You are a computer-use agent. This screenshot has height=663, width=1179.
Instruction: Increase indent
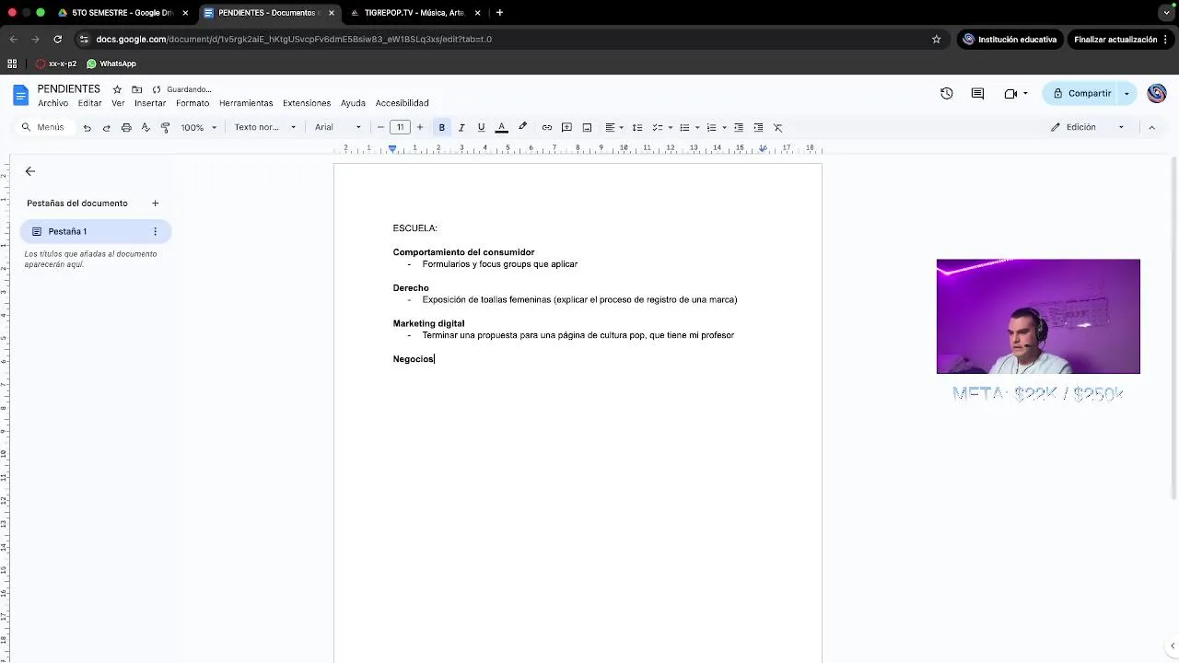pos(758,127)
